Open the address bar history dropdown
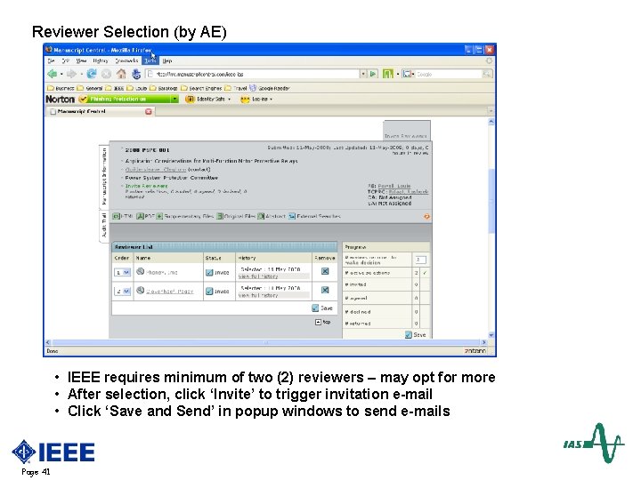 [363, 74]
